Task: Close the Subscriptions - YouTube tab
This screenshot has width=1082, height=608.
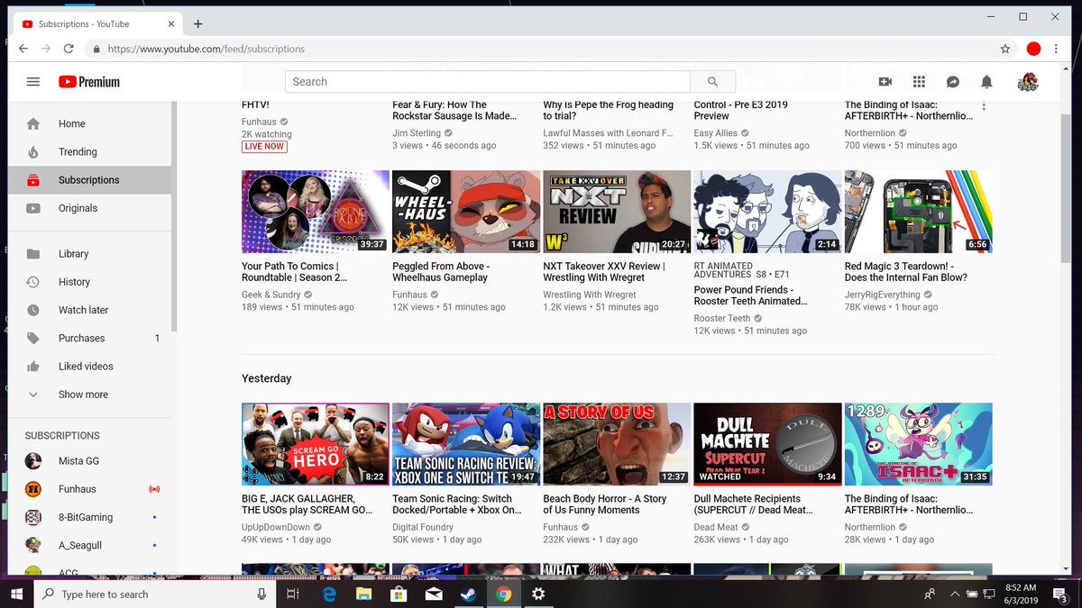Action: pyautogui.click(x=170, y=24)
